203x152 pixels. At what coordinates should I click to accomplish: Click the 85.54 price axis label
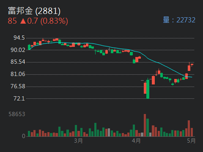[x=18, y=62]
